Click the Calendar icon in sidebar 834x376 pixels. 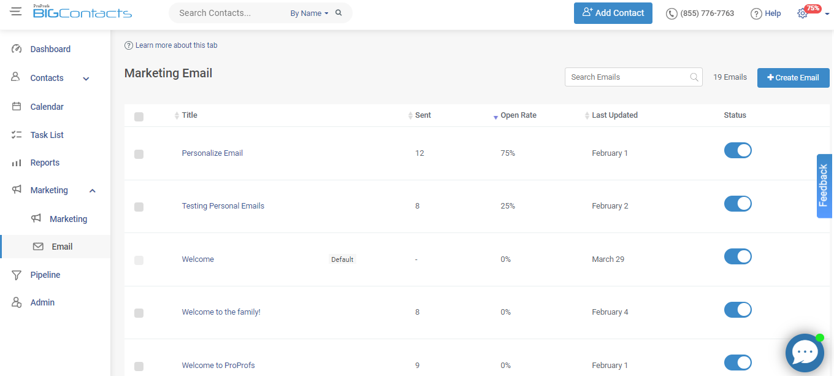pos(17,106)
